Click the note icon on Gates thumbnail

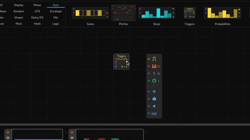coord(74,9)
